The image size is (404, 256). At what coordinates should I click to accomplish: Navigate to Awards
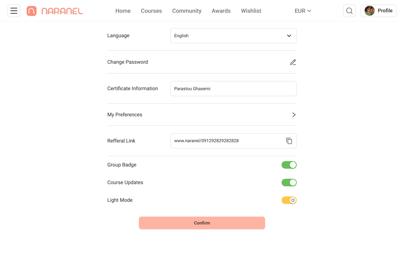tap(221, 11)
